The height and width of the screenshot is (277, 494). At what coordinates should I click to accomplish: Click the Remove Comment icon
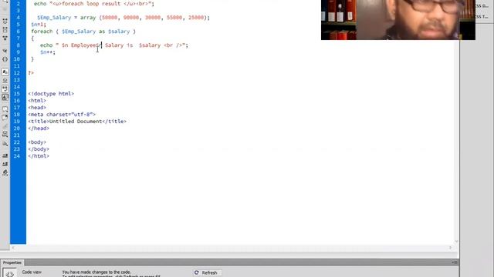click(5, 118)
